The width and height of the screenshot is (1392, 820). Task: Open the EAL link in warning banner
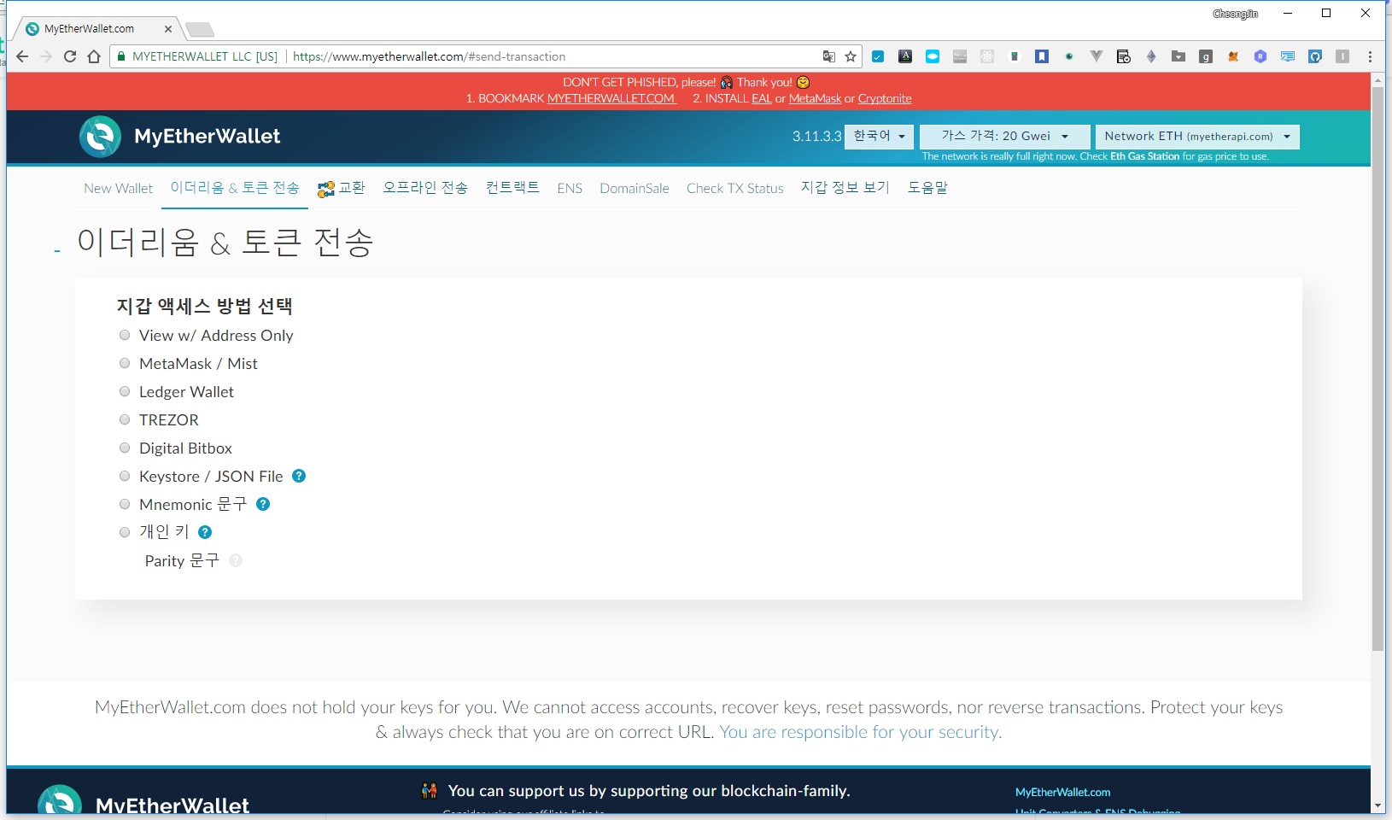click(762, 98)
